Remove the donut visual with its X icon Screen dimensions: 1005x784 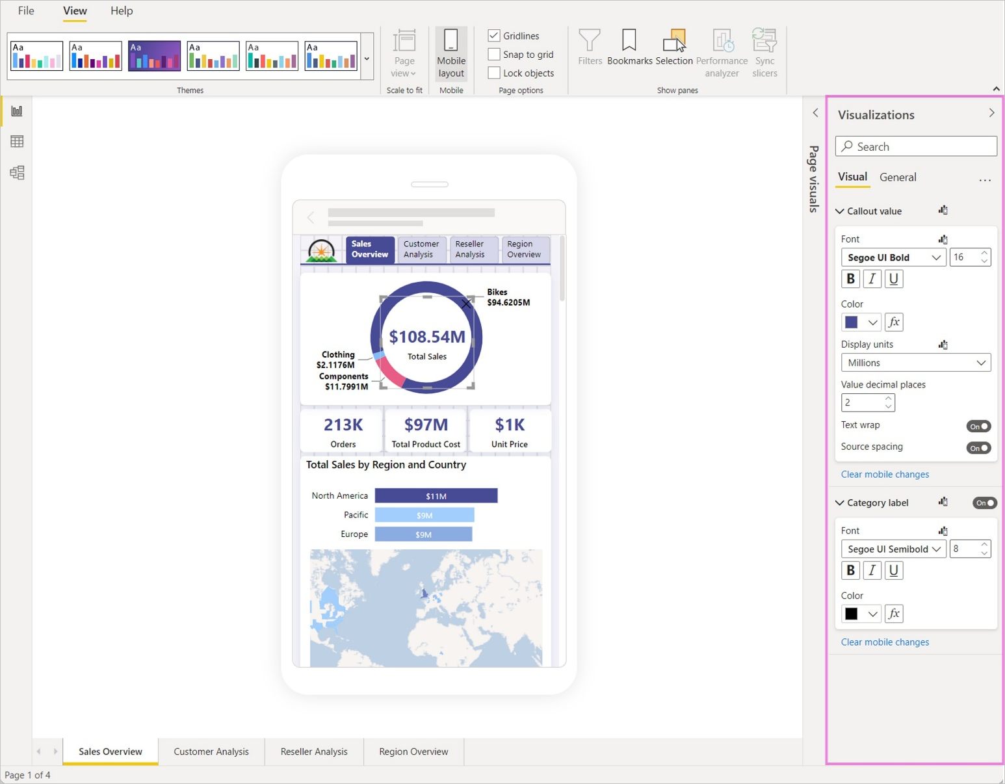(466, 304)
